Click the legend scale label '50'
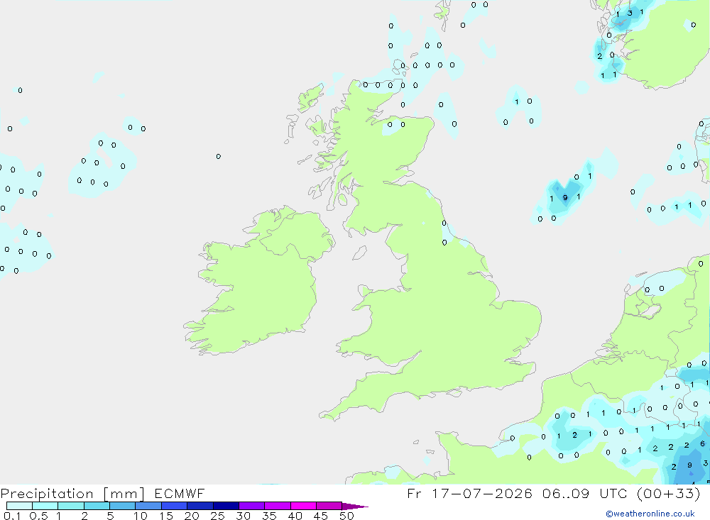 click(x=346, y=516)
